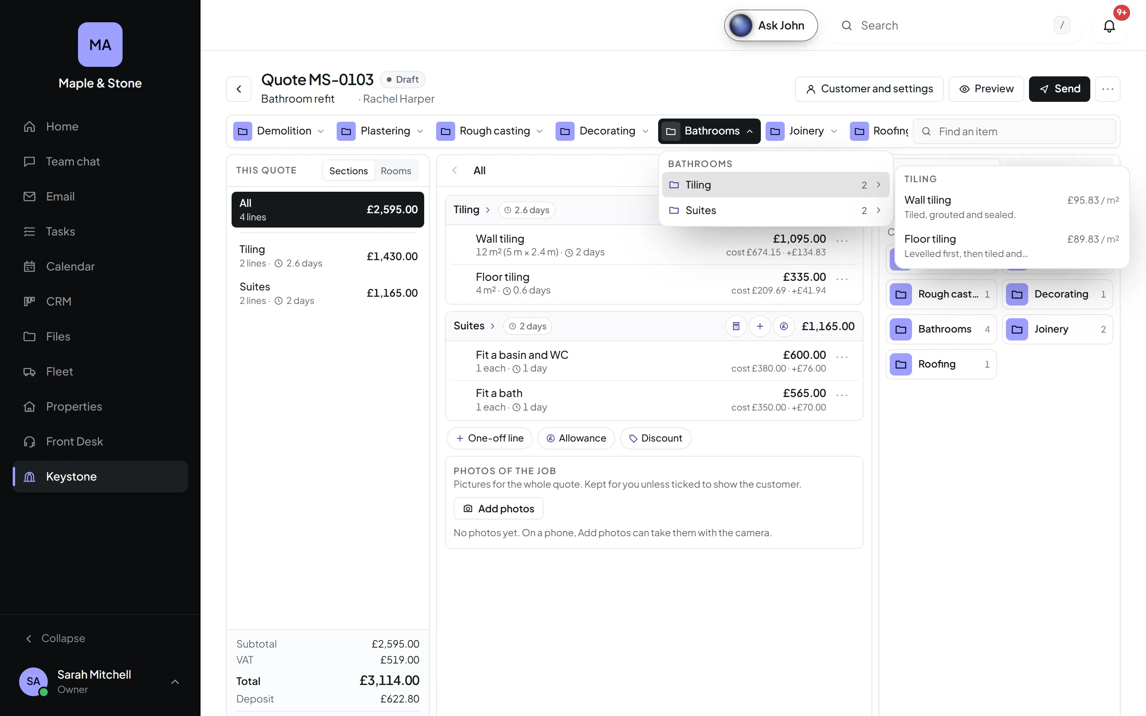The image size is (1146, 716).
Task: Send the quote
Action: pos(1059,89)
